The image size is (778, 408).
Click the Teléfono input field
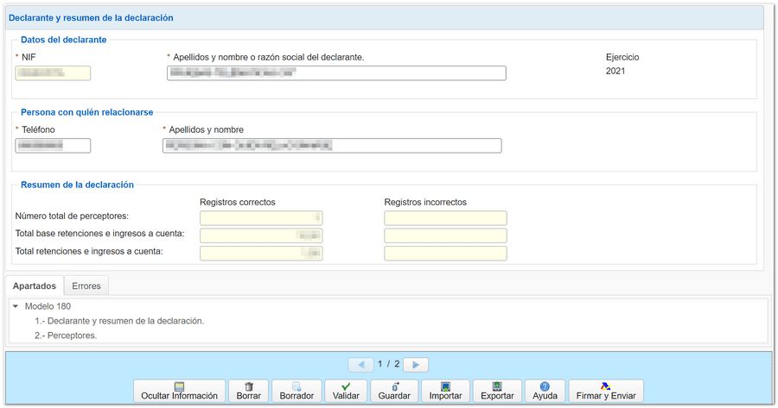(53, 146)
